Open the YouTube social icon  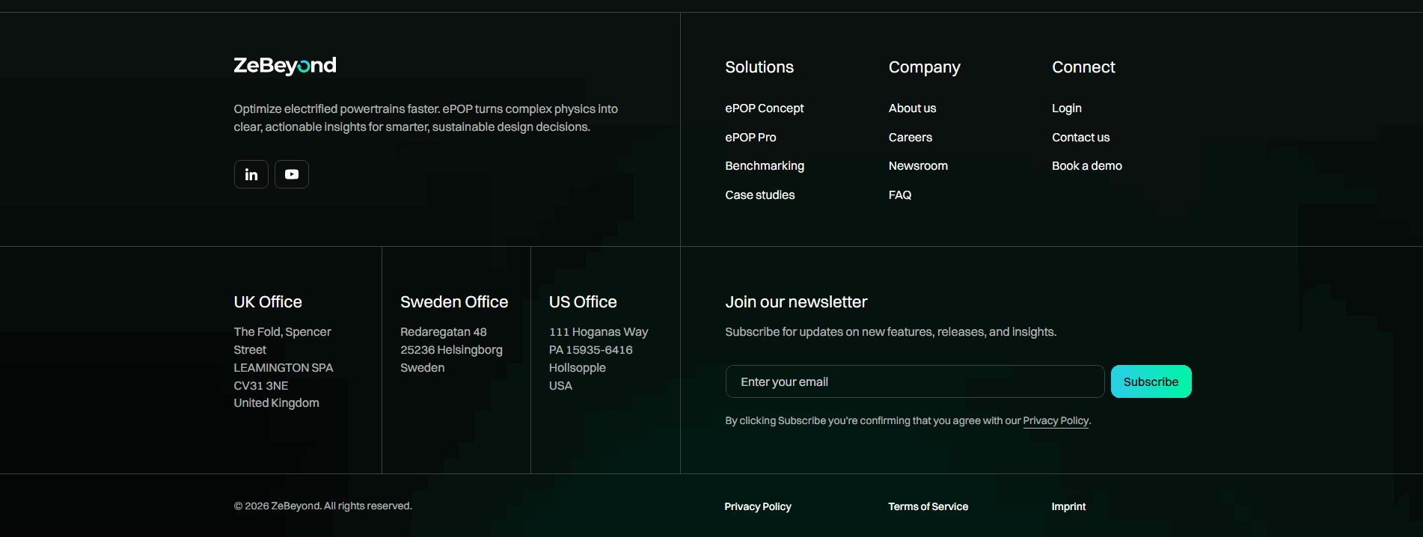coord(292,174)
